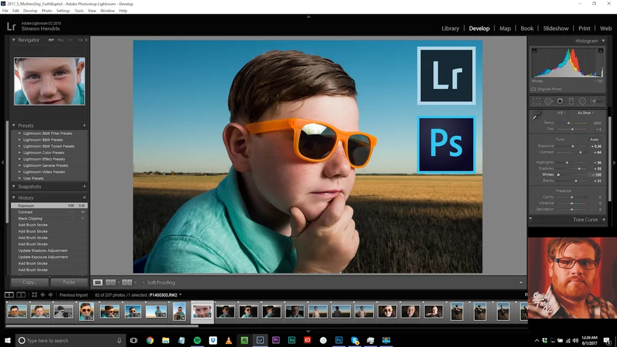Switch to the Print module
This screenshot has width=617, height=347.
pyautogui.click(x=584, y=28)
